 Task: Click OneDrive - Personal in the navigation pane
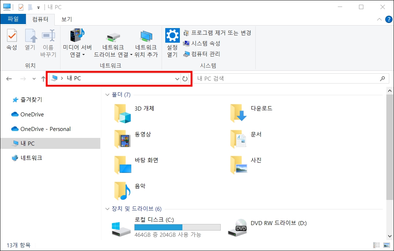[42, 129]
